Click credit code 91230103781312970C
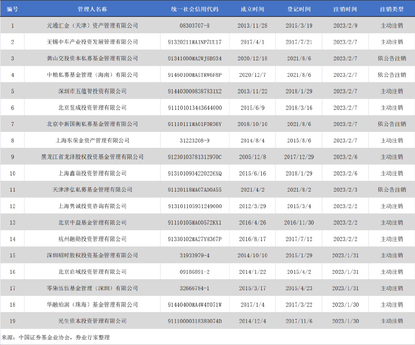Image resolution: width=415 pixels, height=345 pixels. (x=195, y=157)
